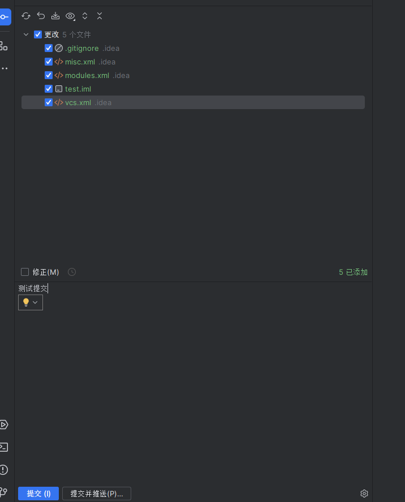Click the 提交 (I) commit button
This screenshot has width=405, height=502.
coord(38,494)
